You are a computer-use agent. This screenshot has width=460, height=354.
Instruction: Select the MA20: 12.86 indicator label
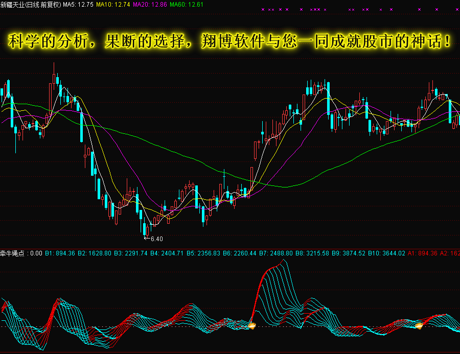[150, 5]
